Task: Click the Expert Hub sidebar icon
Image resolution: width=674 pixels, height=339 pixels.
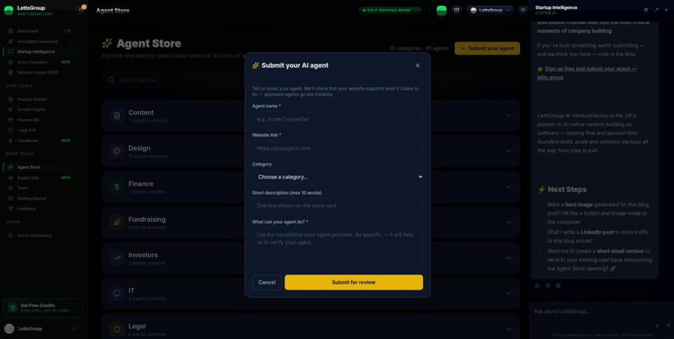Action: pos(11,178)
